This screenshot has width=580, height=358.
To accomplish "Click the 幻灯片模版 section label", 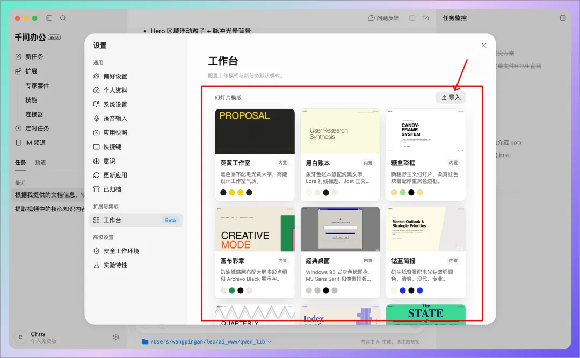I will [228, 98].
